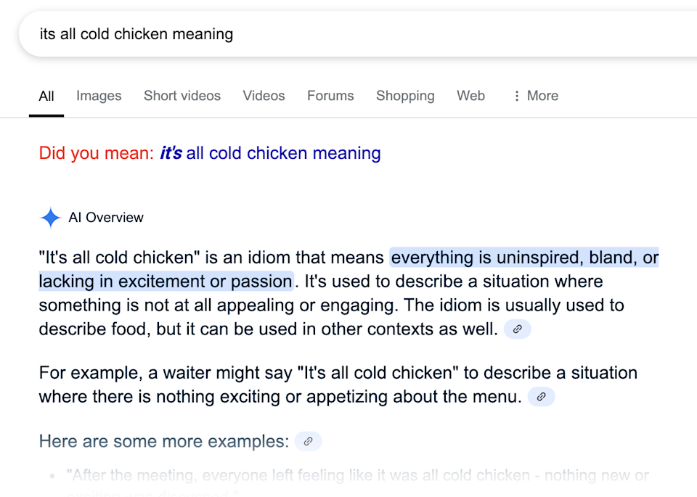The image size is (697, 497).
Task: Click the three-dot icon next to More
Action: tap(515, 96)
